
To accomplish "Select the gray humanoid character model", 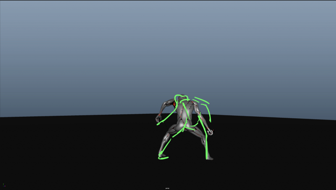I will [x=184, y=127].
